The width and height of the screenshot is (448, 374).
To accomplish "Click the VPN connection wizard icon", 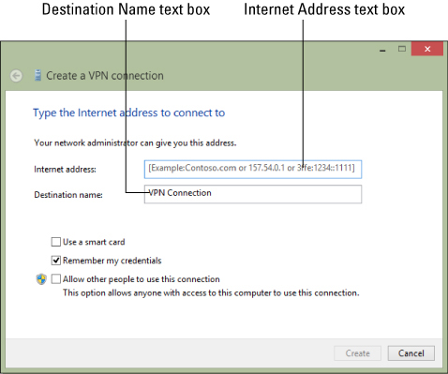I will tap(37, 76).
